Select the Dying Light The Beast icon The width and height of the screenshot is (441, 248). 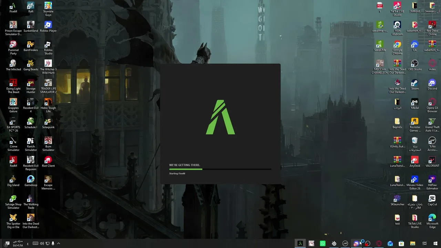(13, 86)
